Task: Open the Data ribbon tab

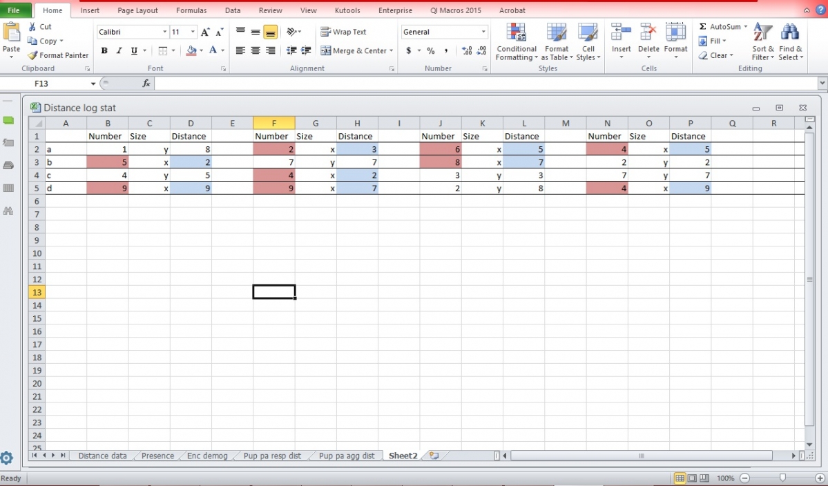Action: [x=232, y=10]
